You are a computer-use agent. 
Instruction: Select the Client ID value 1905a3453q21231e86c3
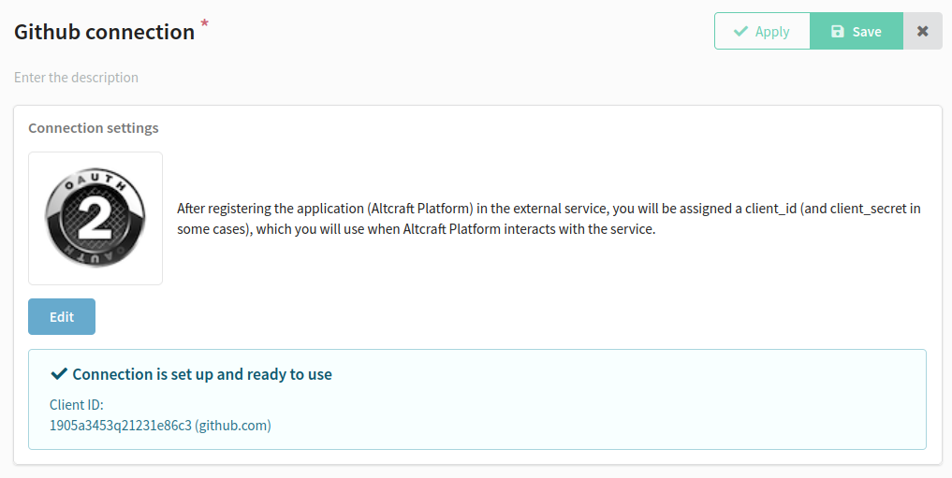tap(120, 426)
